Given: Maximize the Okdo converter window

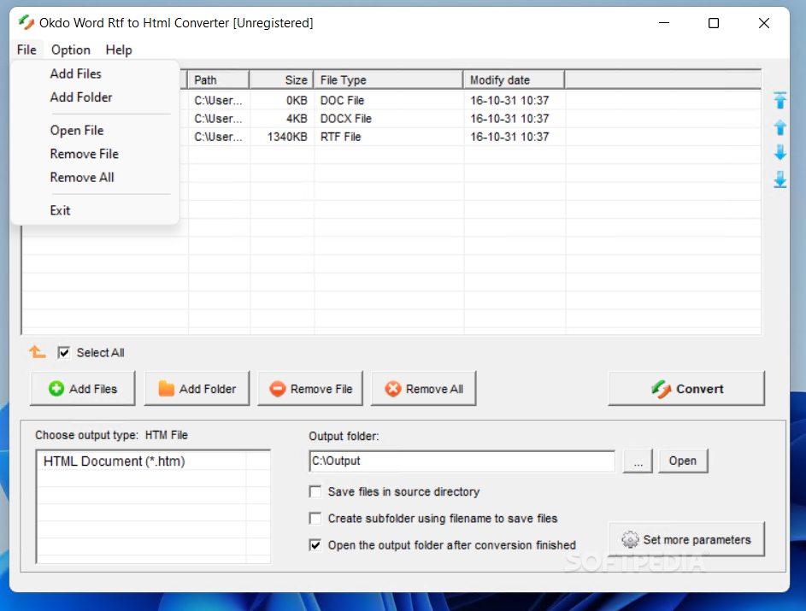Looking at the screenshot, I should (x=714, y=23).
